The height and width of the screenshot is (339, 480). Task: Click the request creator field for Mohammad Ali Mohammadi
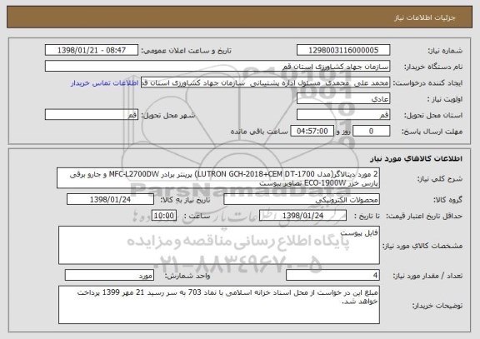click(265, 82)
